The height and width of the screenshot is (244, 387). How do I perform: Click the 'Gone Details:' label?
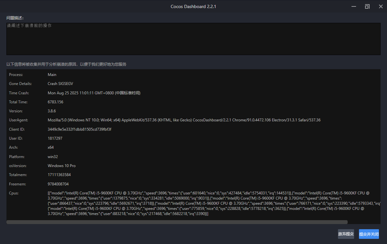(20, 84)
